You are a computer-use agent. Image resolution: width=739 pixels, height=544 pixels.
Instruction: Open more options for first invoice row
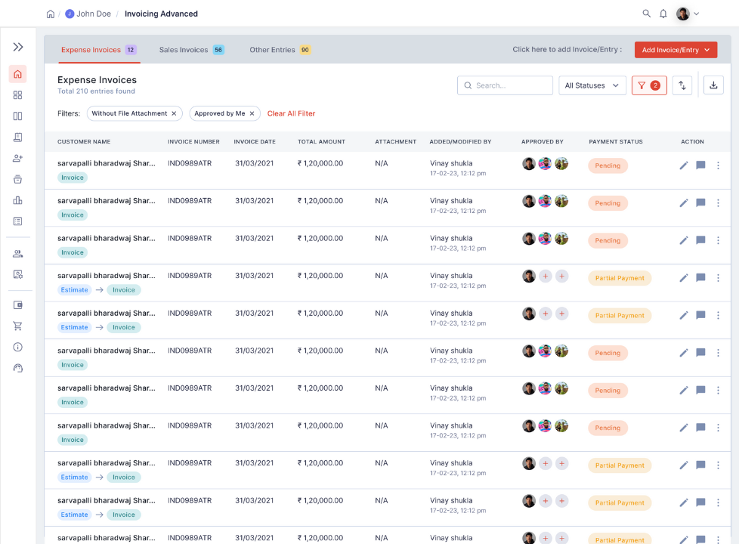click(x=719, y=165)
